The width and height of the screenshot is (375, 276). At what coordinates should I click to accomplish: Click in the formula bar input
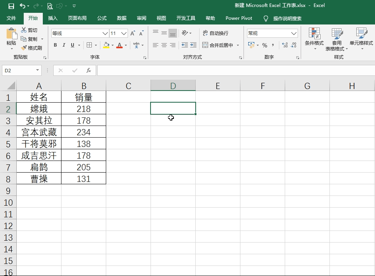coord(236,70)
